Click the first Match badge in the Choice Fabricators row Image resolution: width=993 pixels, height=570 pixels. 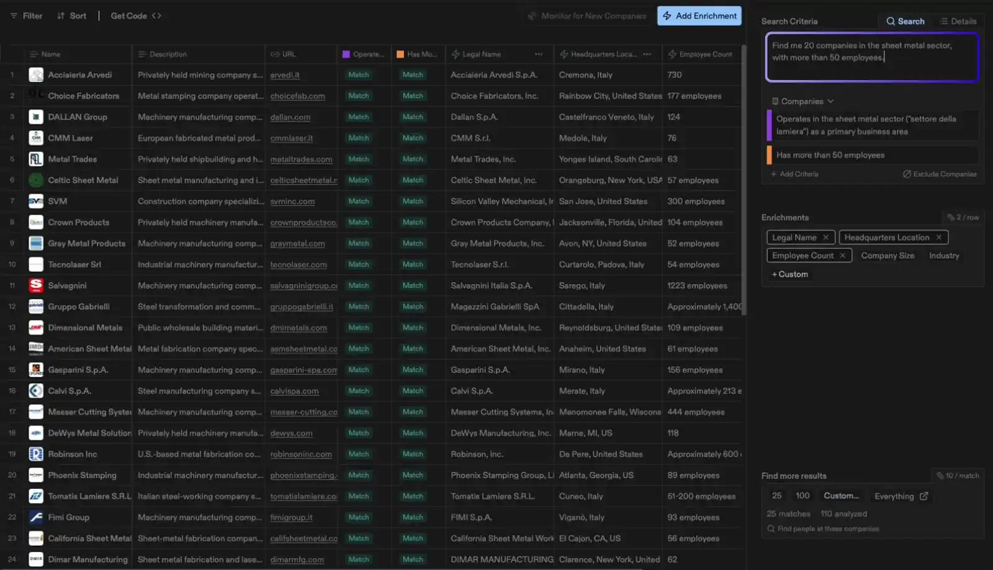(358, 96)
